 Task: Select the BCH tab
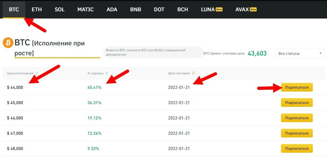click(x=183, y=9)
